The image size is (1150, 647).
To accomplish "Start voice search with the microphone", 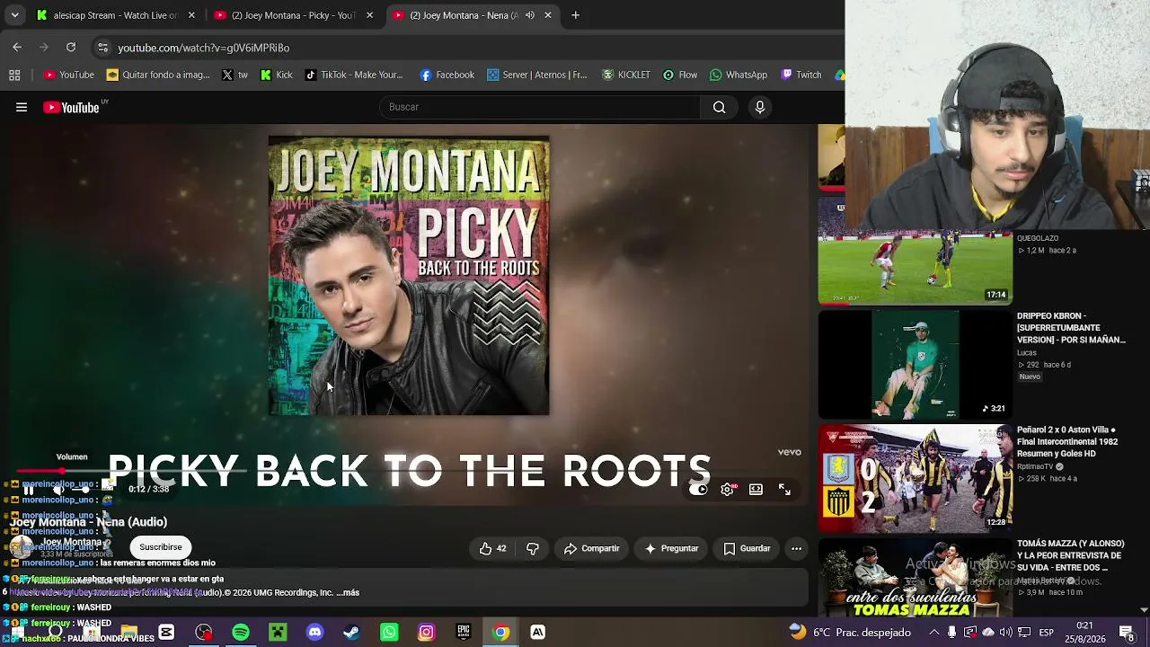I will click(x=760, y=107).
